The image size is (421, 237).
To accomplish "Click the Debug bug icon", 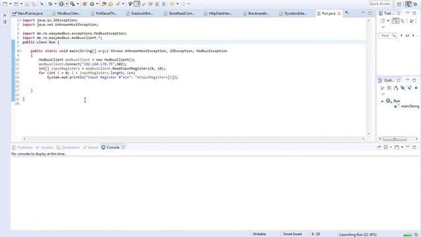I will 50,4.
